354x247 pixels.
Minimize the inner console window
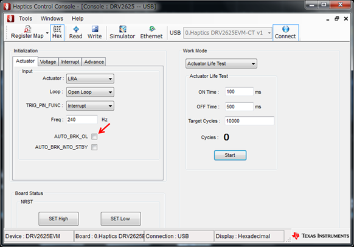coord(328,19)
